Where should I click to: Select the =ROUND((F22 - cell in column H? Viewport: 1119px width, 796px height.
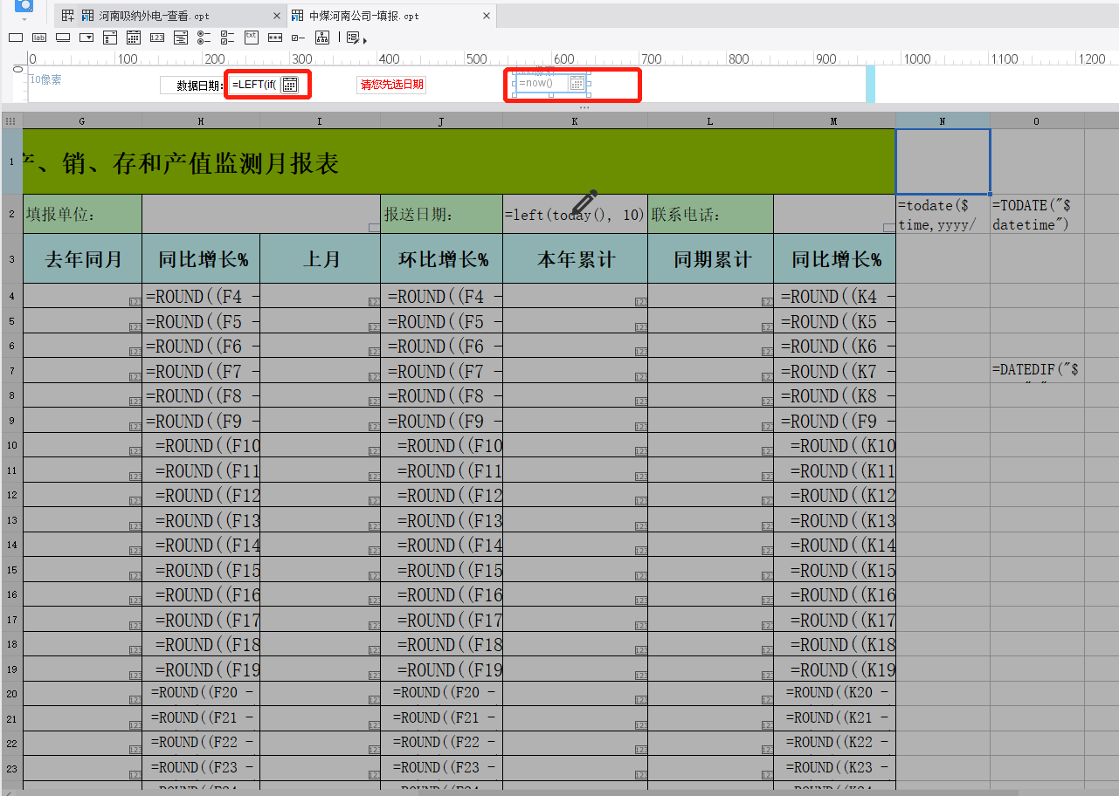(201, 743)
